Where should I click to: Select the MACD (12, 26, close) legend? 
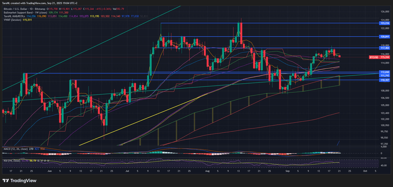pos(15,149)
